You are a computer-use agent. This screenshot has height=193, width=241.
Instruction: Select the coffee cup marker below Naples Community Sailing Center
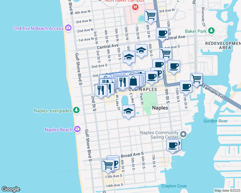(x=172, y=145)
